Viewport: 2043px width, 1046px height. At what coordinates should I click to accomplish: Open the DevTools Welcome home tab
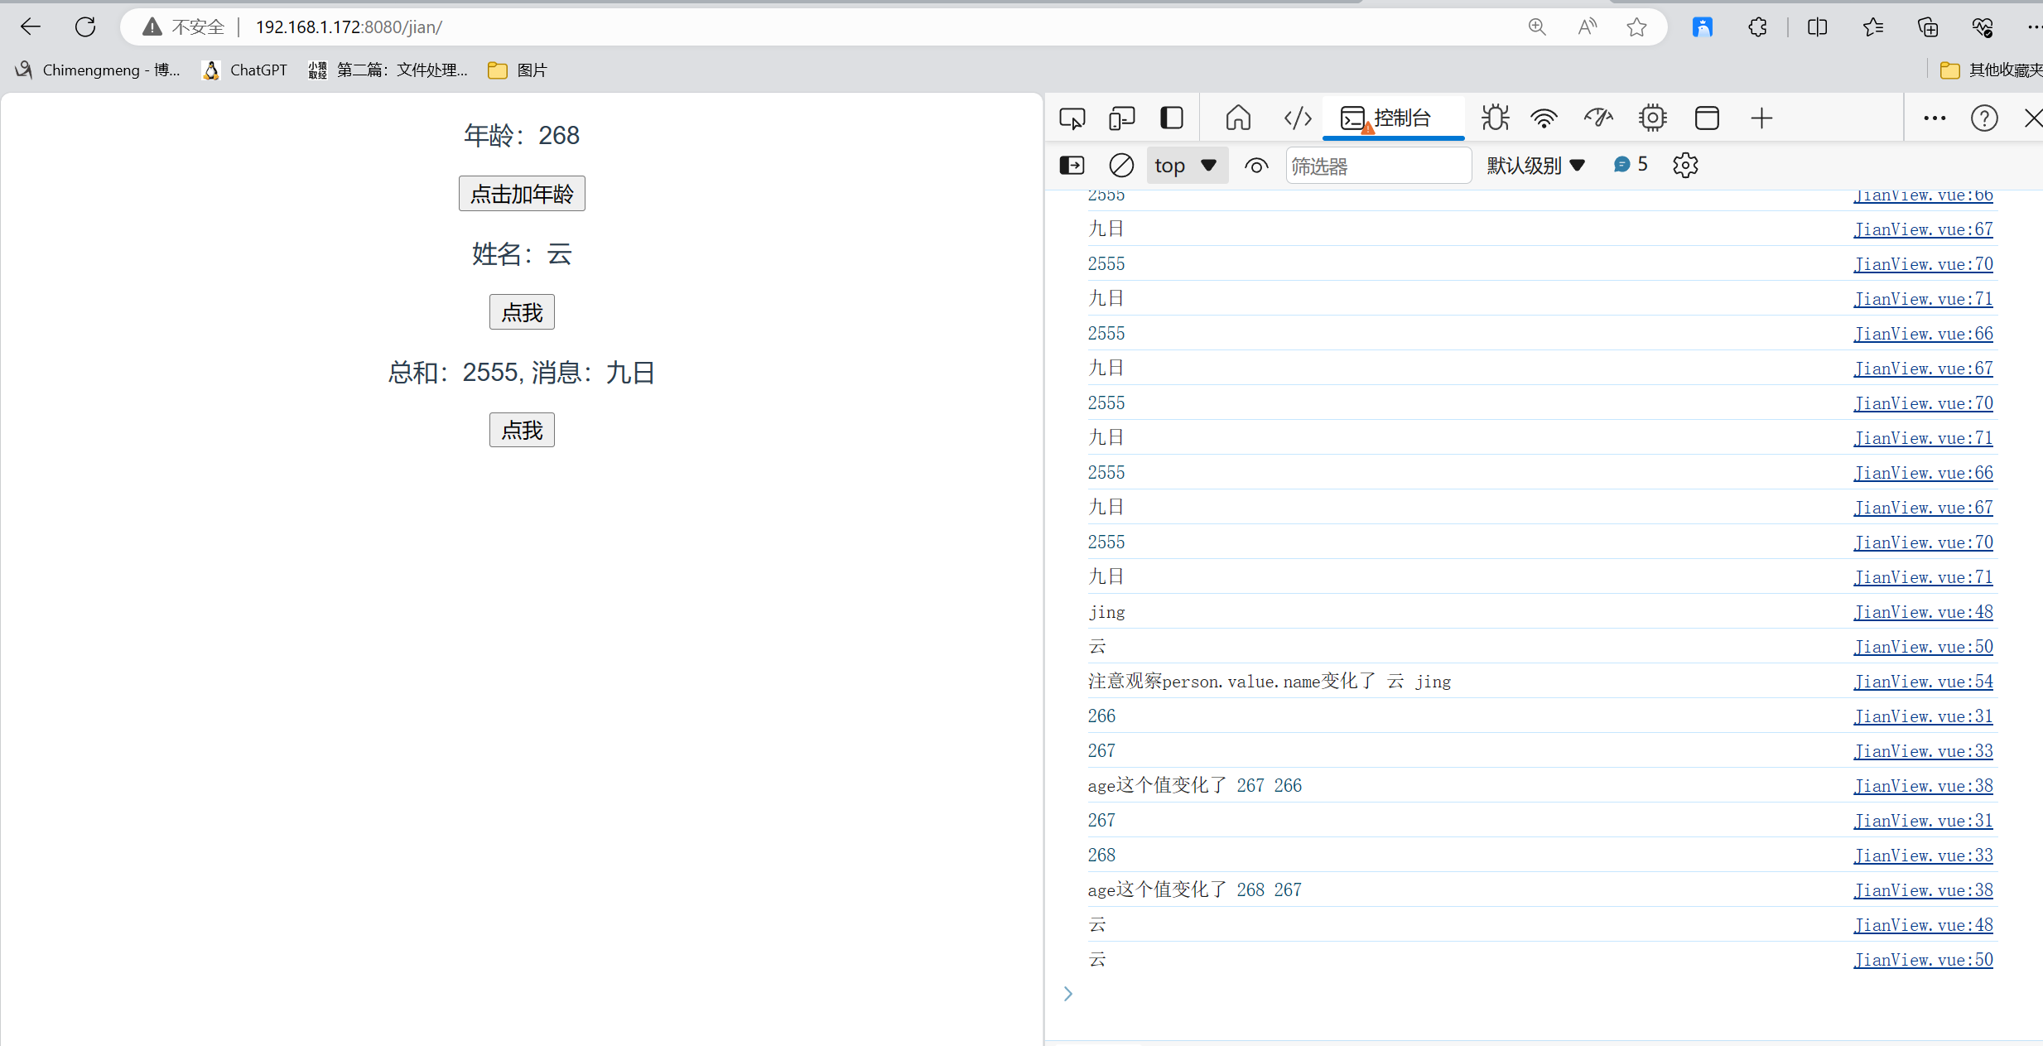point(1238,118)
